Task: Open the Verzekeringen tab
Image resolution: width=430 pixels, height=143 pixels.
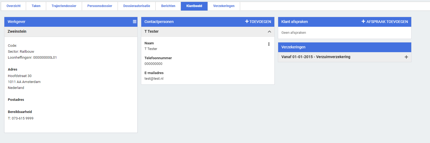Action: coord(224,6)
